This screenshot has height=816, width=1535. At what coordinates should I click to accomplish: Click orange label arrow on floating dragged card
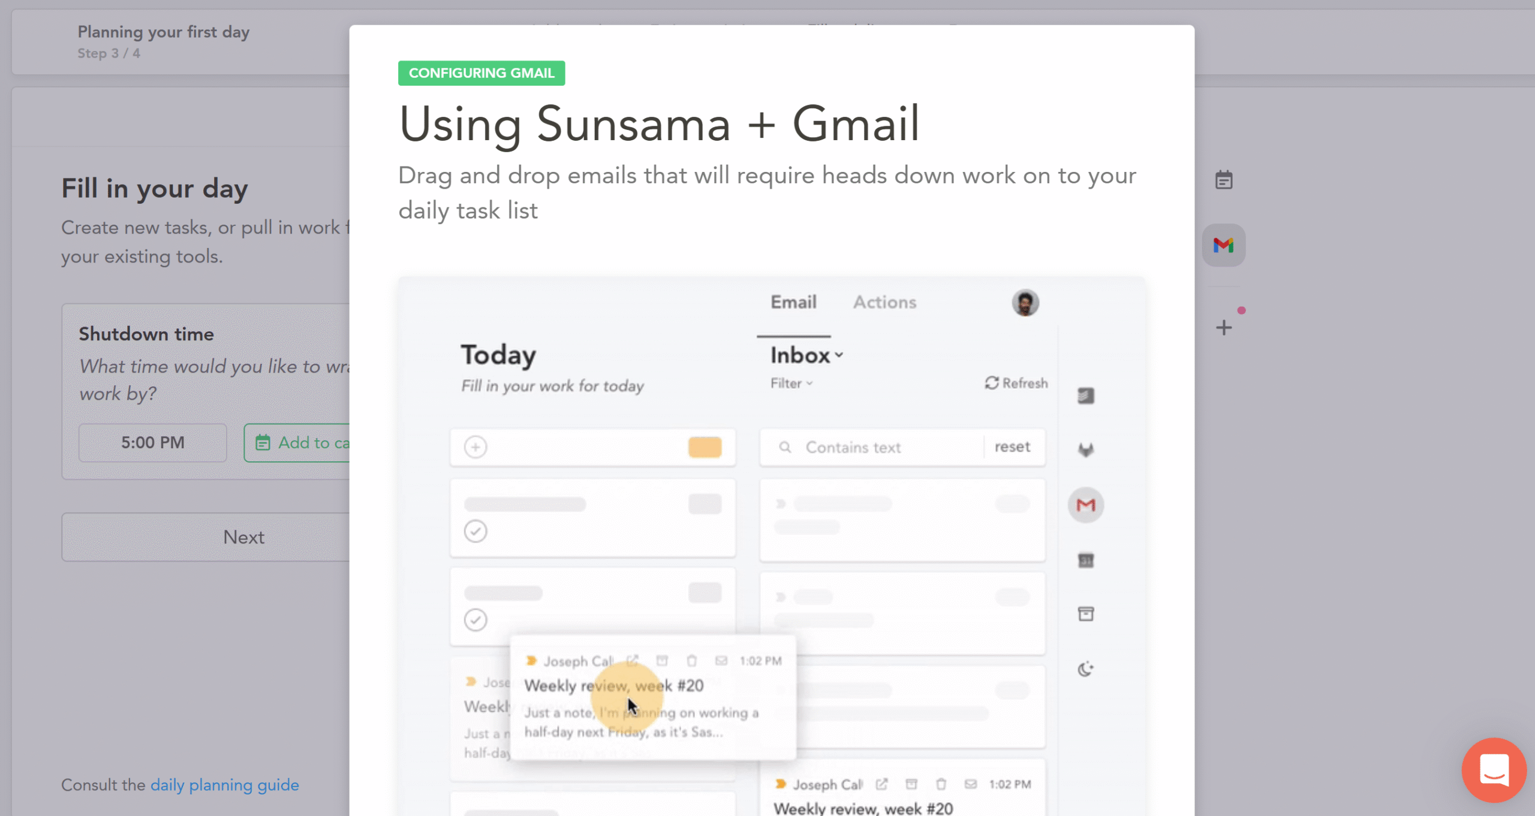pos(531,661)
